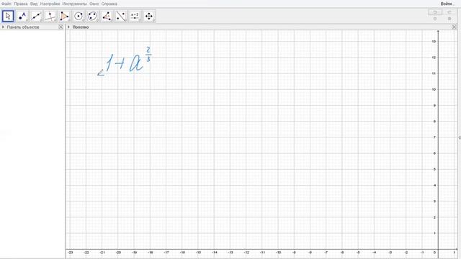Expand the Полотно style bar triangle
Viewport: 461px width, 259px height.
pyautogui.click(x=68, y=27)
